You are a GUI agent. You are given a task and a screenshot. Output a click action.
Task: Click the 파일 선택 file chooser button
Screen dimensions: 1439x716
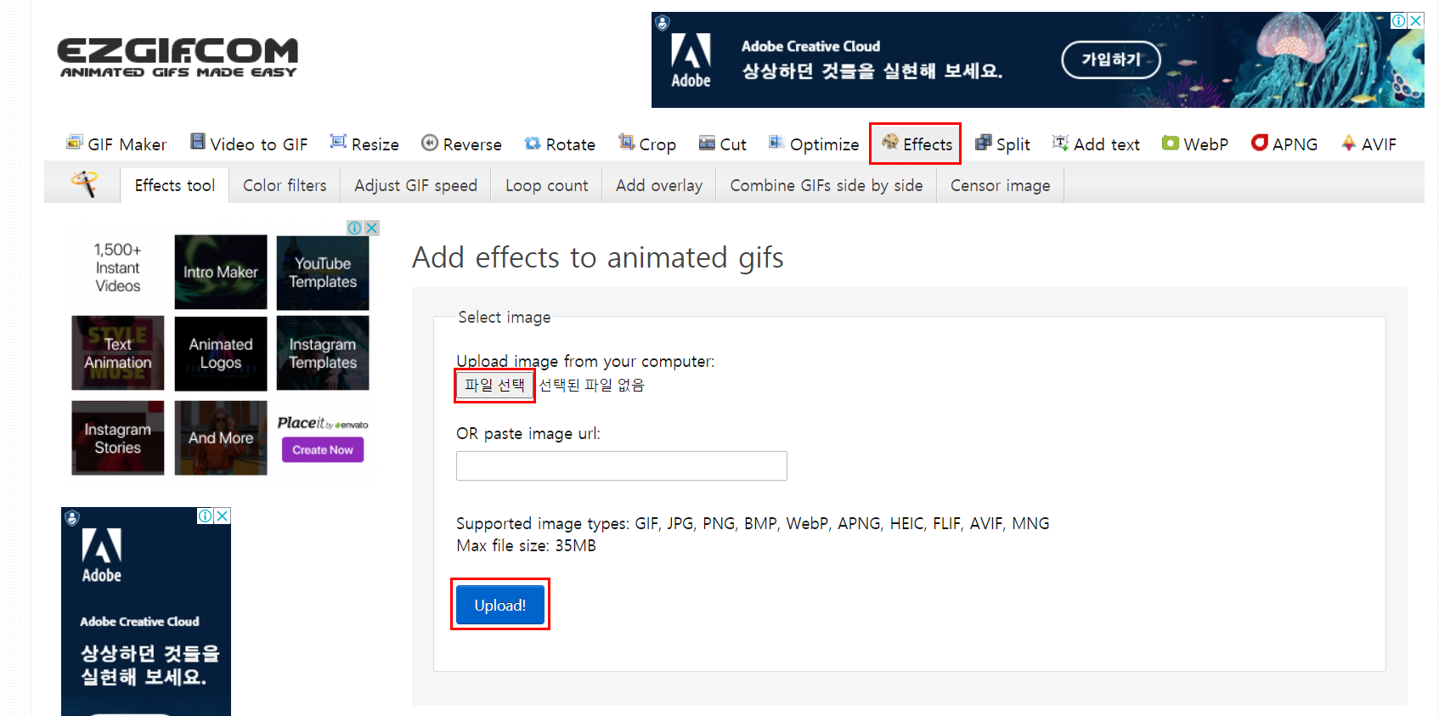coord(494,385)
